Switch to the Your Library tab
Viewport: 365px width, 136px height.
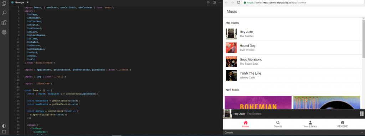pos(310,124)
